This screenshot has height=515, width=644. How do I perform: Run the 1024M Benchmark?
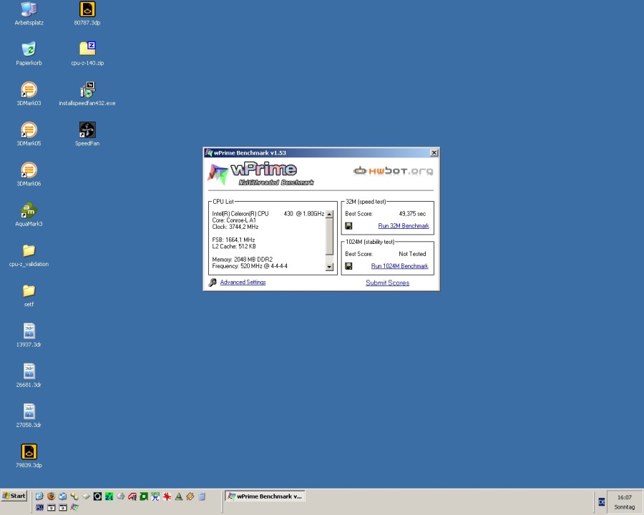pos(399,266)
